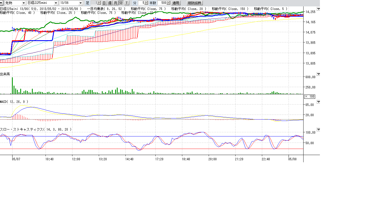Click the ×100 volume scale label
Image resolution: width=379 pixels, height=213 pixels.
pyautogui.click(x=310, y=97)
